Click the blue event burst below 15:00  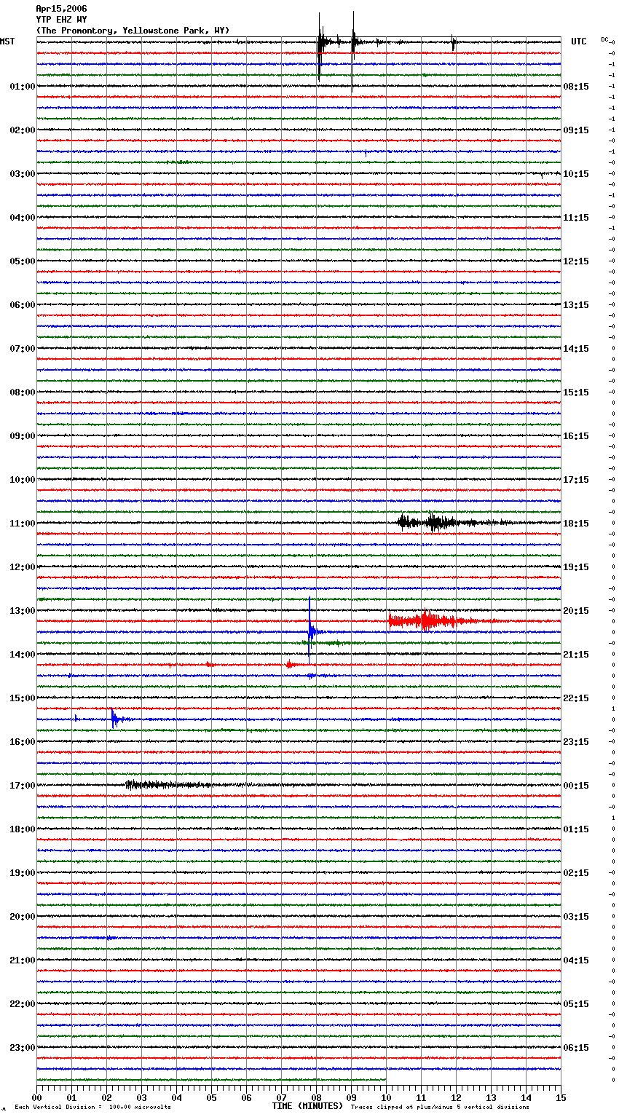[115, 719]
